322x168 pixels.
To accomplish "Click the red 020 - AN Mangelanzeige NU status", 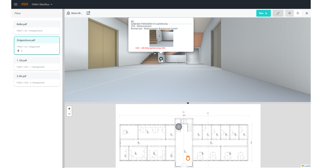I will click(x=150, y=48).
